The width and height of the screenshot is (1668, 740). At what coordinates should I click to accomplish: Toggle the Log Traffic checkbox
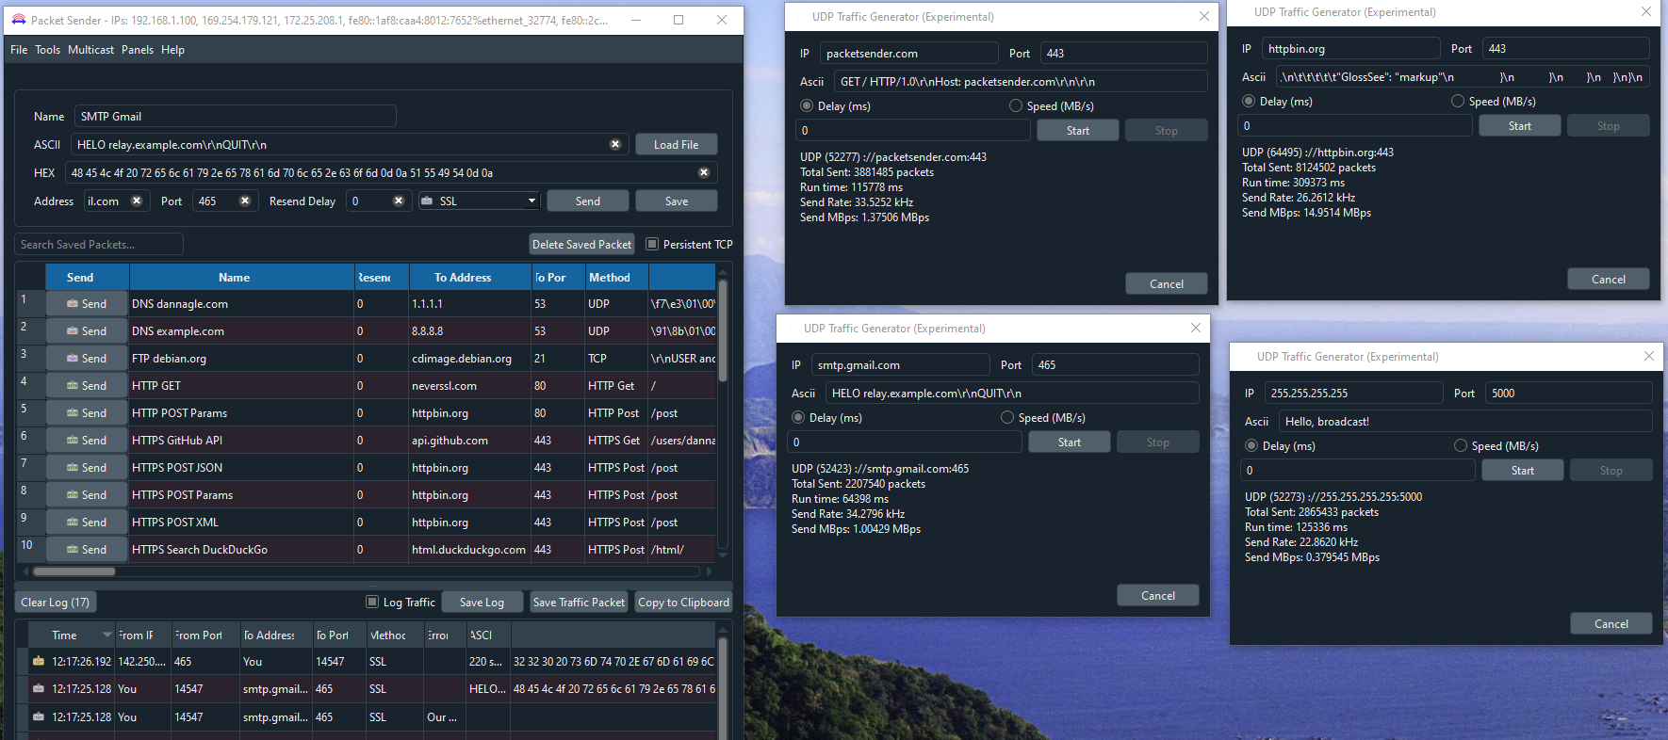tap(372, 602)
